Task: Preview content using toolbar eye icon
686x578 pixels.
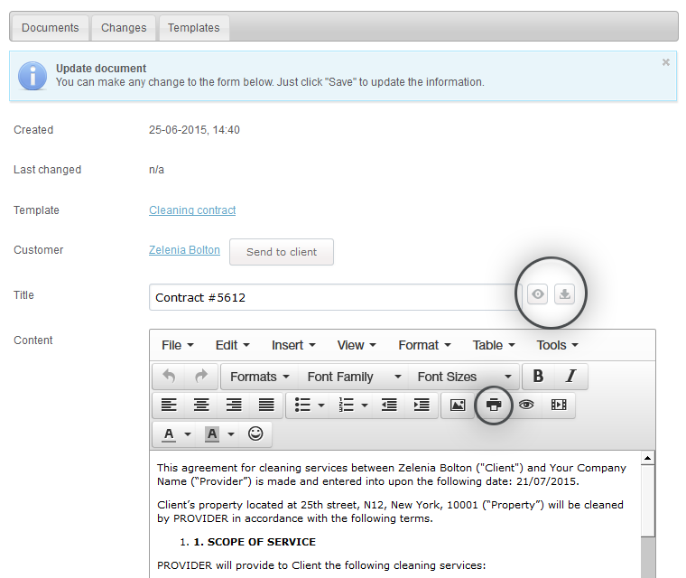Action: pyautogui.click(x=526, y=405)
